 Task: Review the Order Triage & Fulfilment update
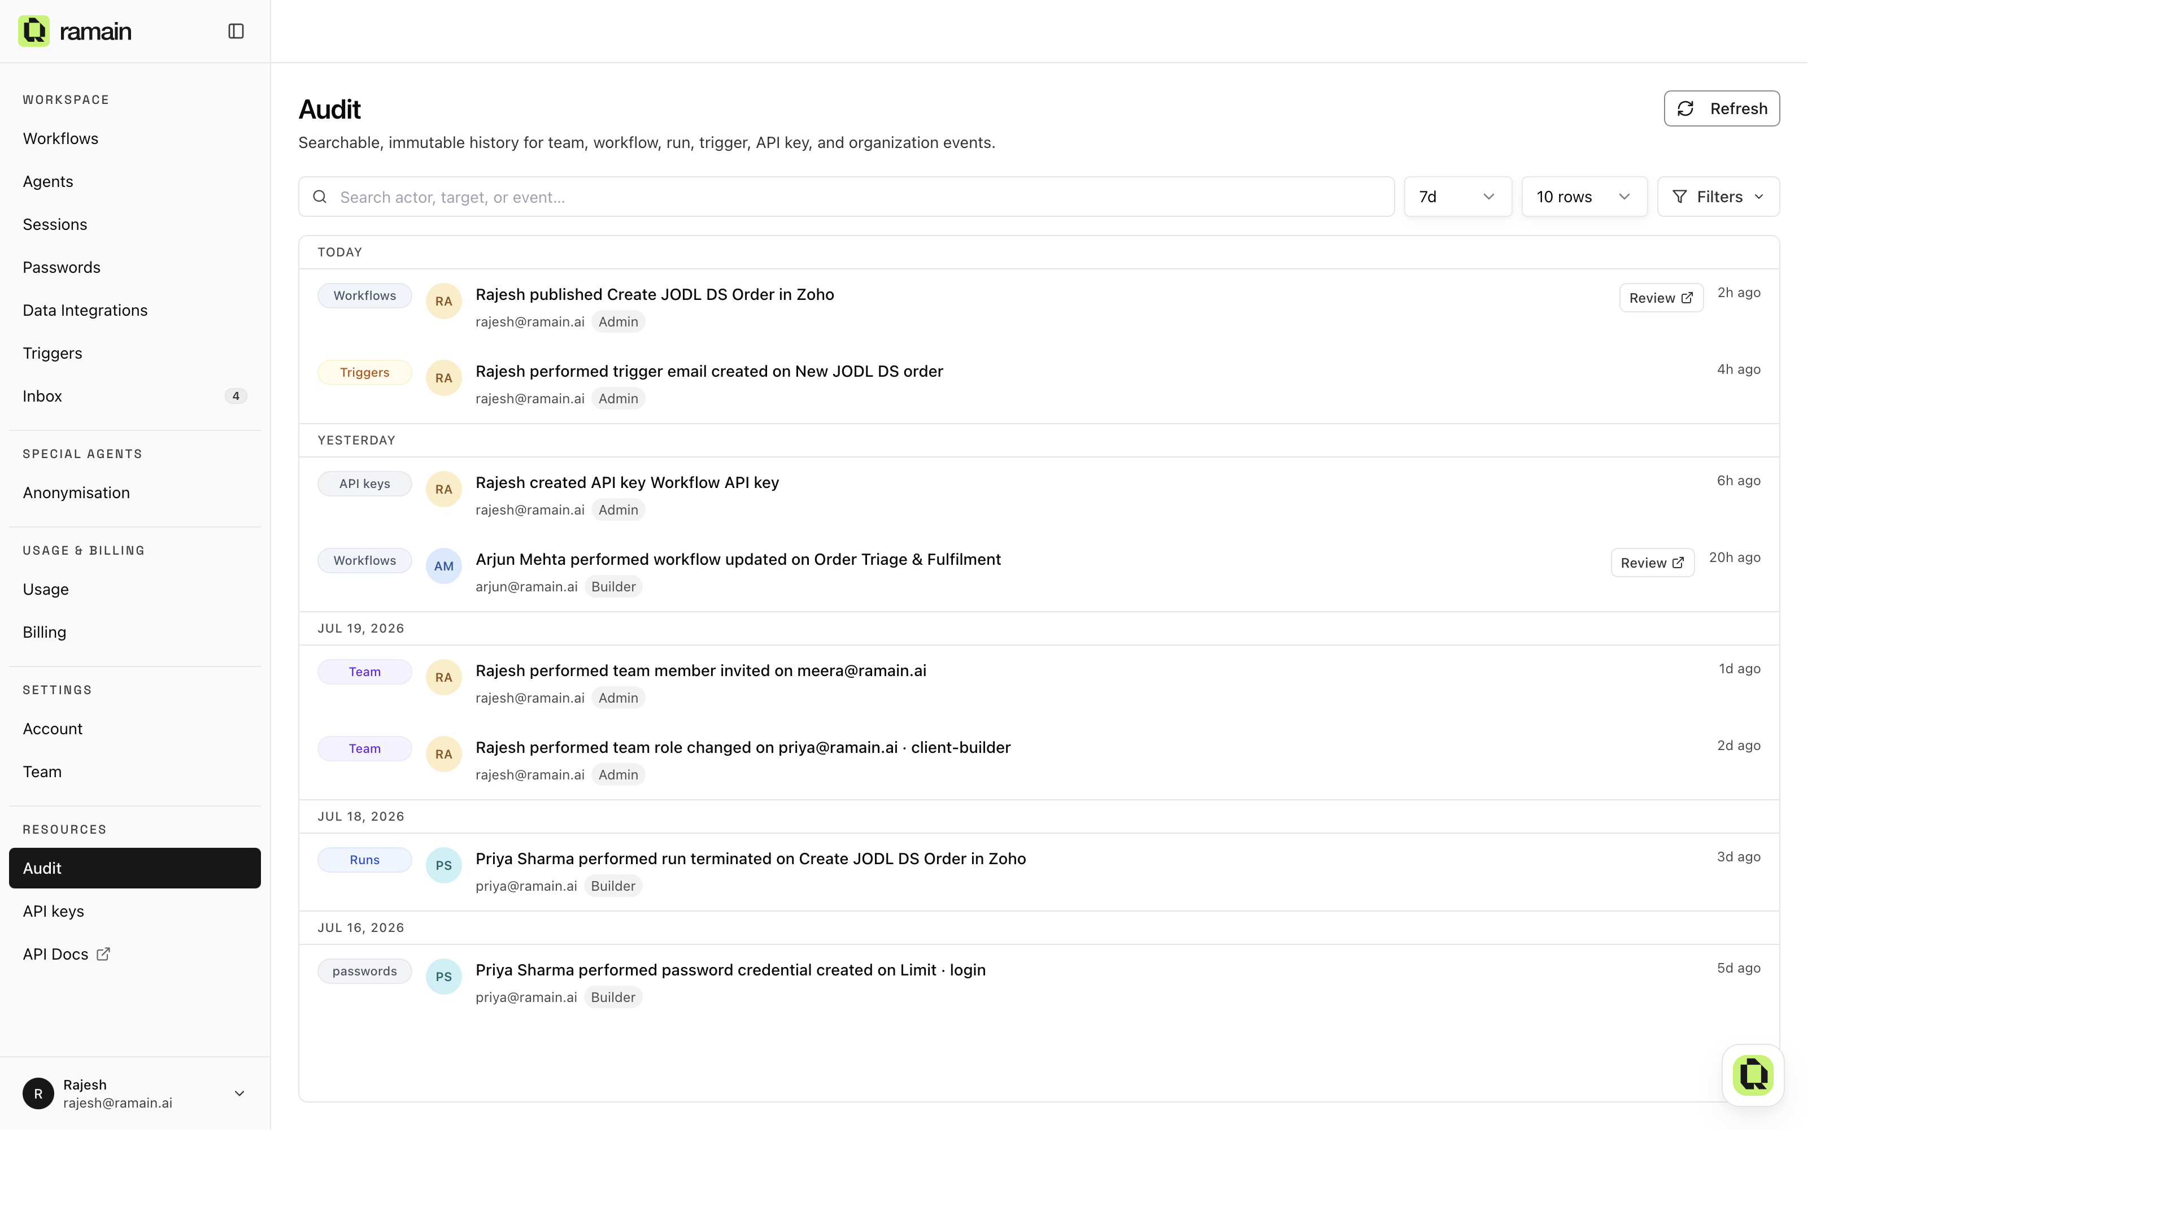pos(1652,563)
